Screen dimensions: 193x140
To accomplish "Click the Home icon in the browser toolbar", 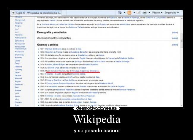I will (120, 12).
